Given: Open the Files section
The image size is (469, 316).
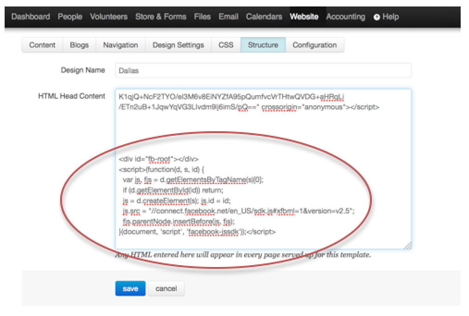Looking at the screenshot, I should pos(202,17).
